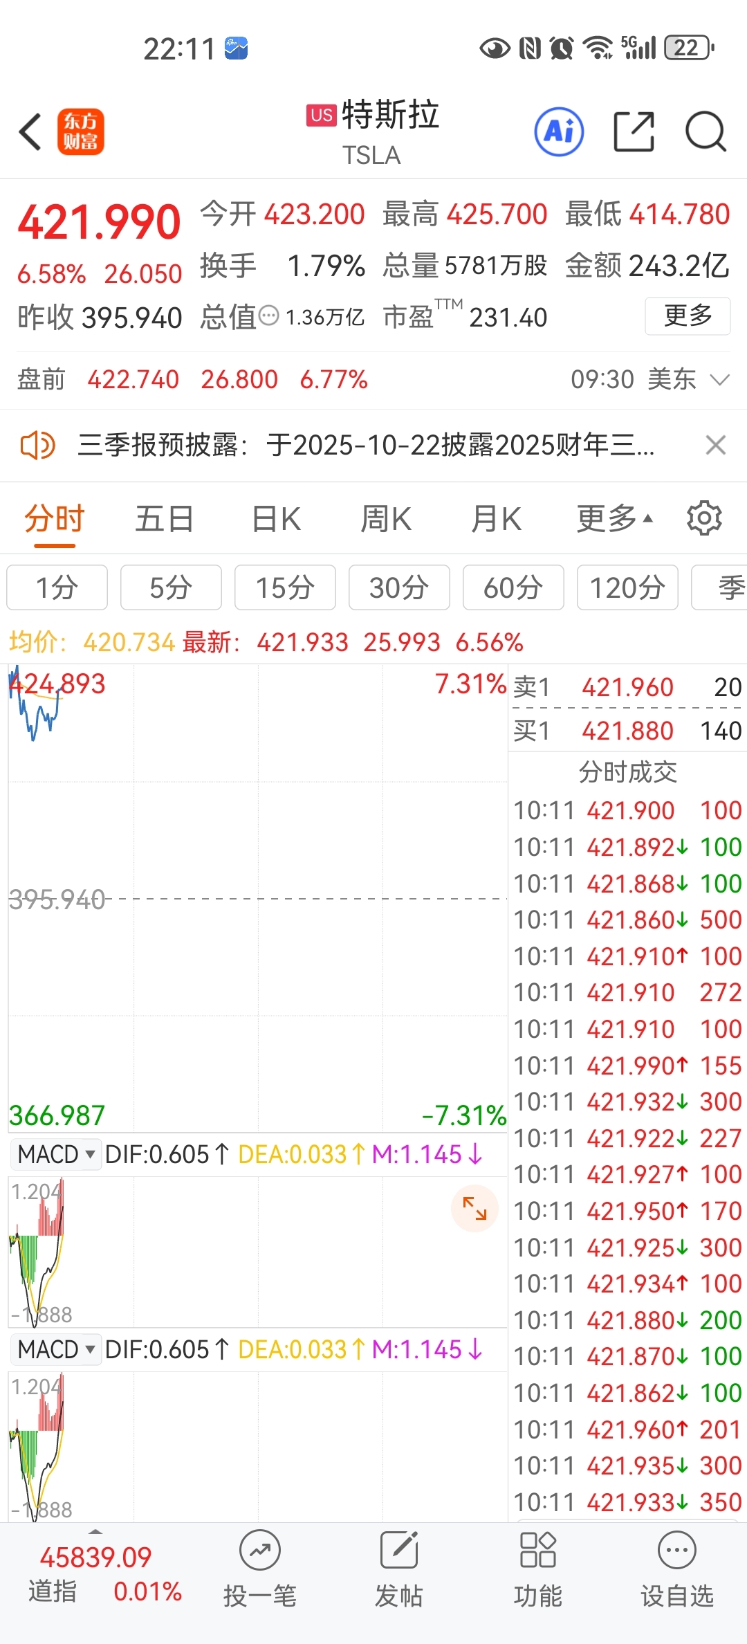
Task: Select the 120分 interval
Action: 627,587
